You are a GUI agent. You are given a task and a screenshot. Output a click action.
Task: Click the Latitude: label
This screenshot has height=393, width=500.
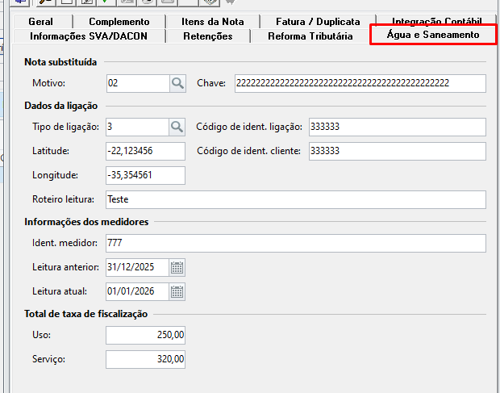click(x=51, y=151)
